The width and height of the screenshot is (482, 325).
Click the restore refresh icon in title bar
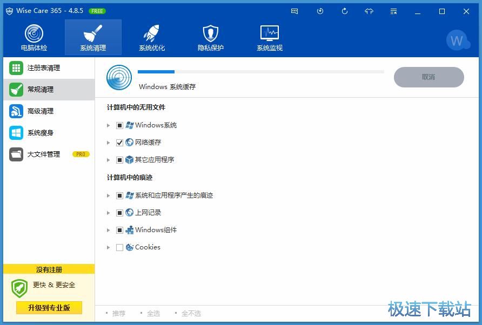pos(345,11)
